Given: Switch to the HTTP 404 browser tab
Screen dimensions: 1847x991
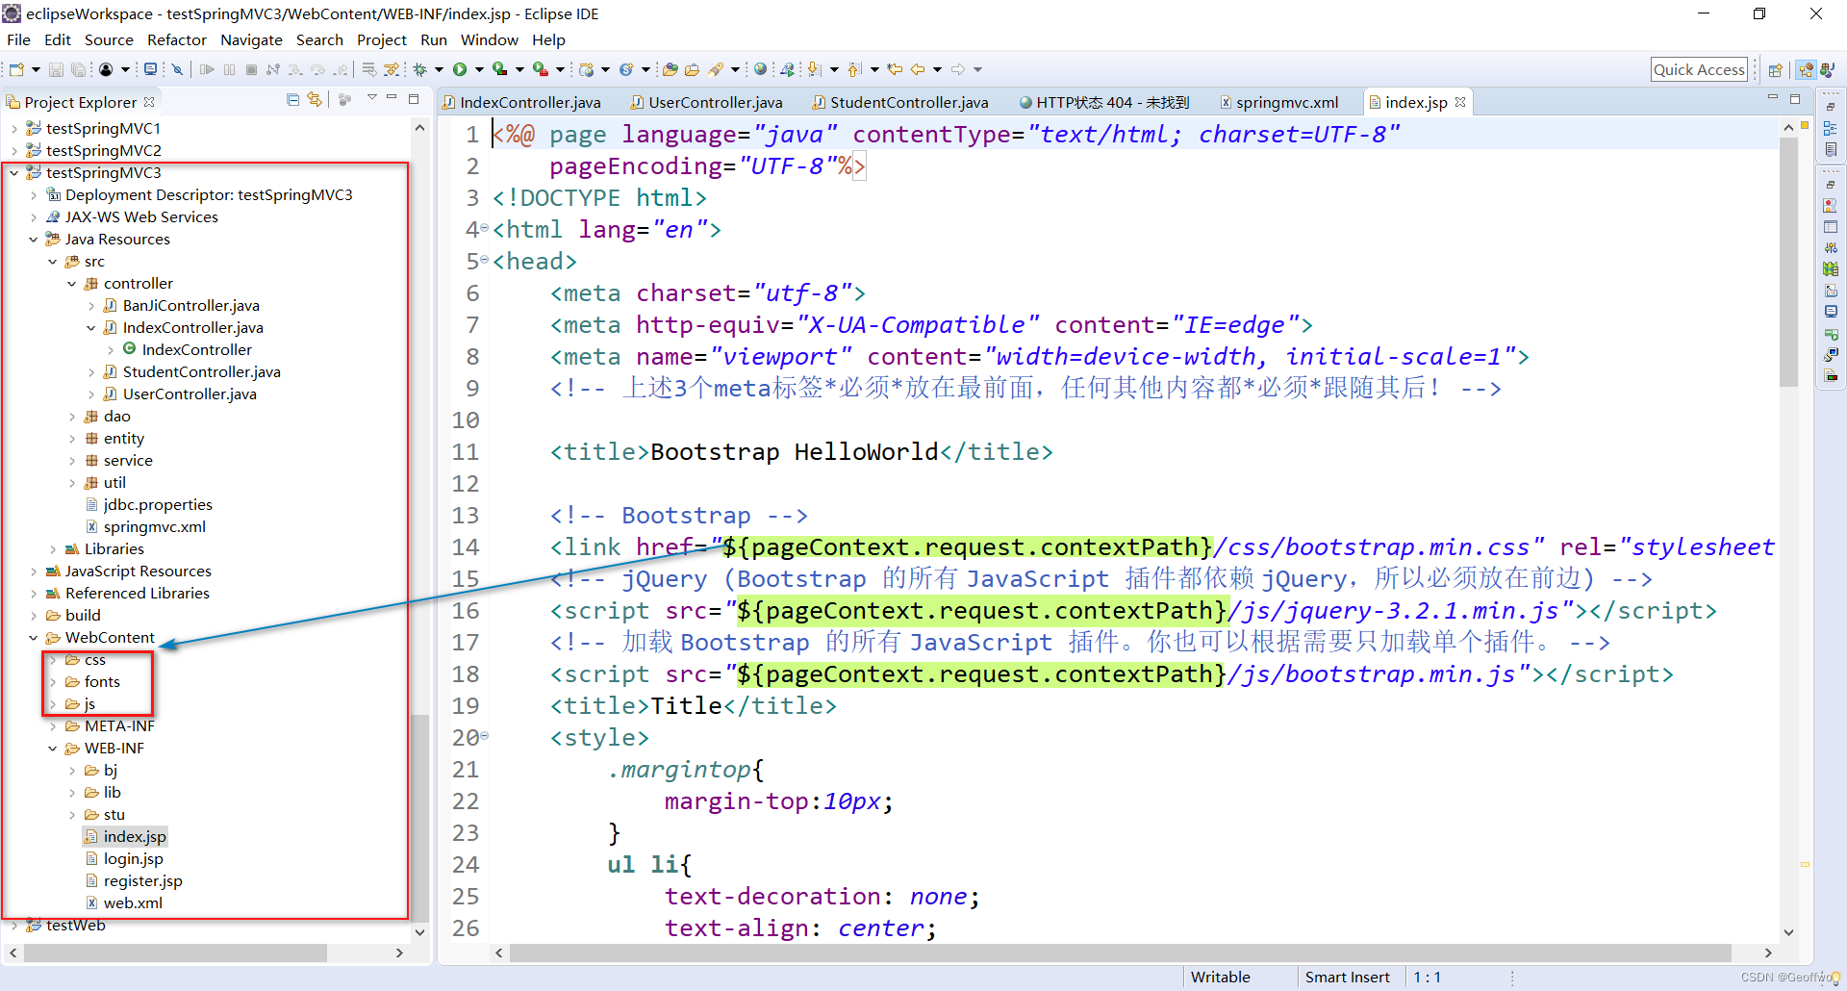Looking at the screenshot, I should 1104,102.
